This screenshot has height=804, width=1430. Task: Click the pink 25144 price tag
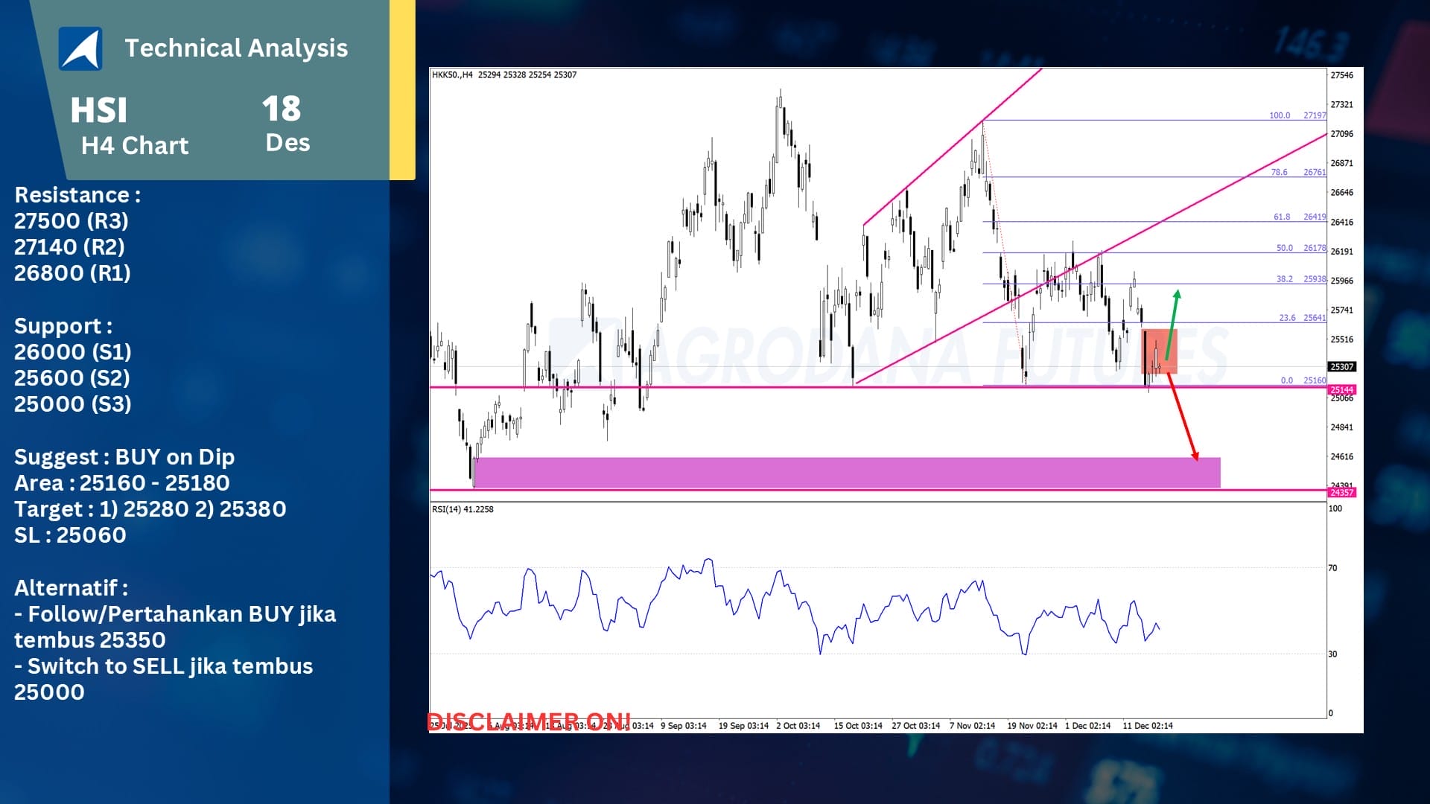[x=1341, y=390]
